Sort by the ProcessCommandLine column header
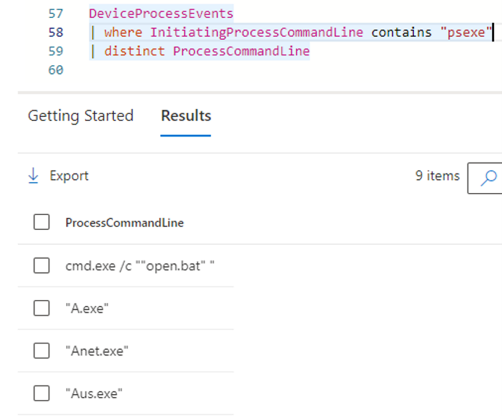The width and height of the screenshot is (502, 416). click(124, 223)
